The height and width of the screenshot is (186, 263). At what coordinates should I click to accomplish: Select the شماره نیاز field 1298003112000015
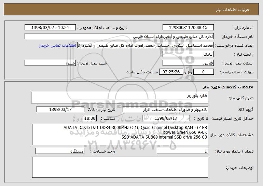[x=188, y=28]
